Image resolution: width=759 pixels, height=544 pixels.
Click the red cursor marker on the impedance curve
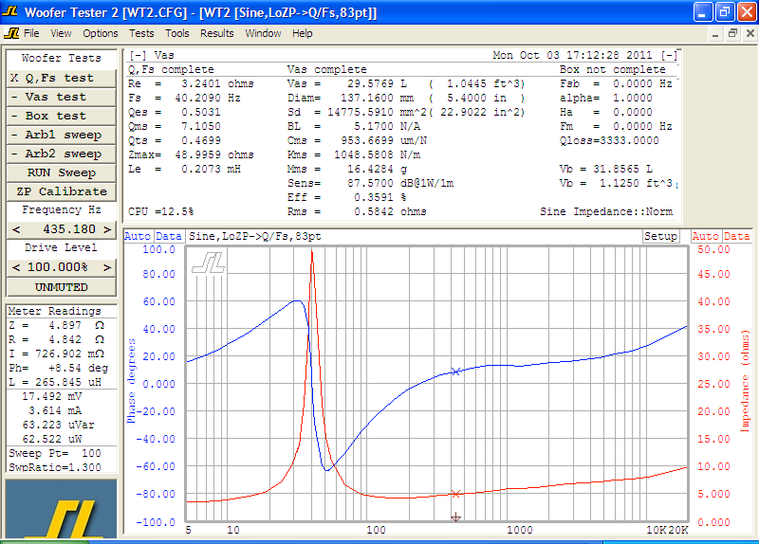point(455,494)
